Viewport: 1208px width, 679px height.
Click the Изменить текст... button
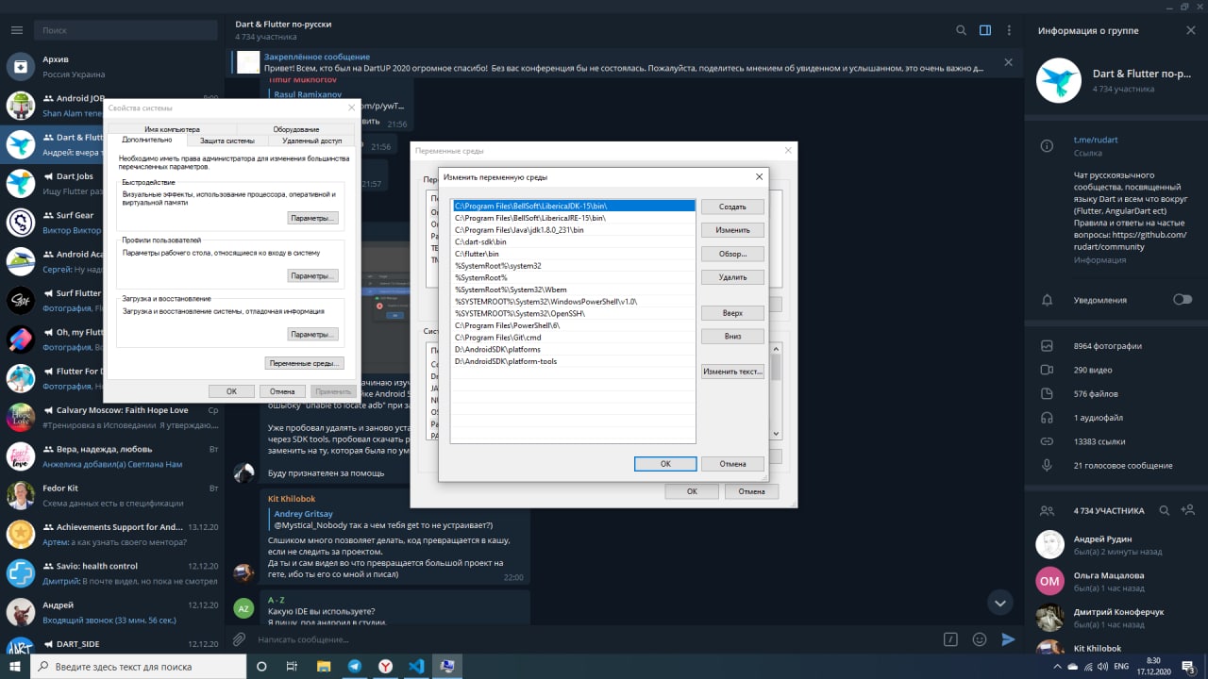click(x=732, y=372)
